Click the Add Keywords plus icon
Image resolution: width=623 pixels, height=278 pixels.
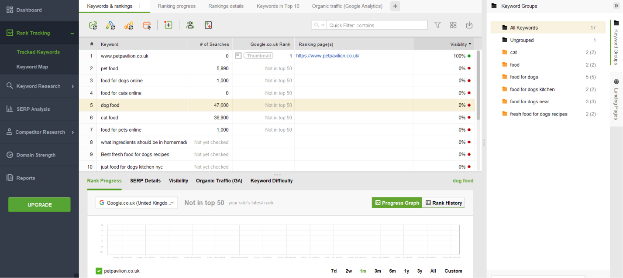click(x=169, y=25)
